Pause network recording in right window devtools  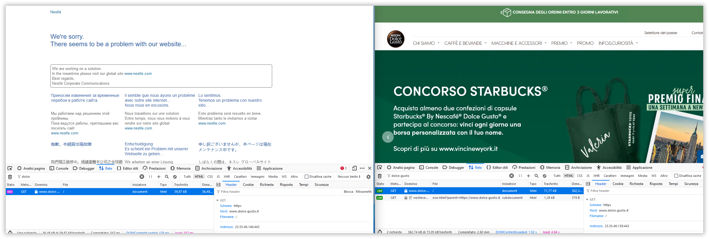coord(520,176)
